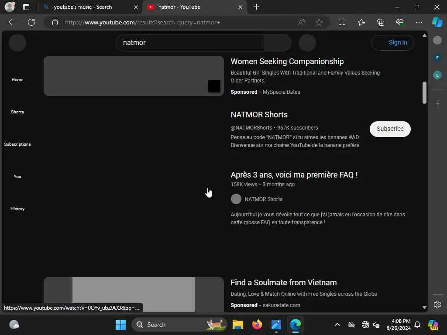Open Favorites list toolbar icon
447x335 pixels.
point(361,22)
